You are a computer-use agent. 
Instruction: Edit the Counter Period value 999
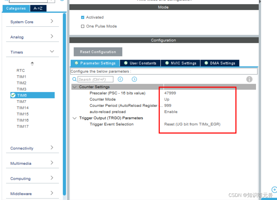168,105
